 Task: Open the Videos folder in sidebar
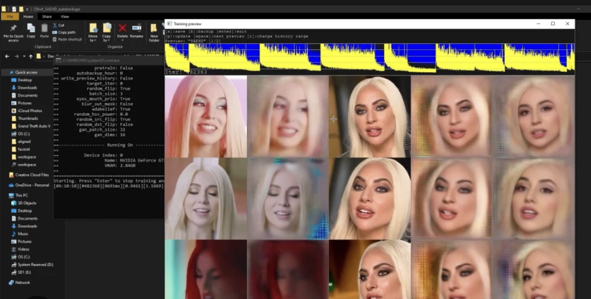(x=20, y=249)
